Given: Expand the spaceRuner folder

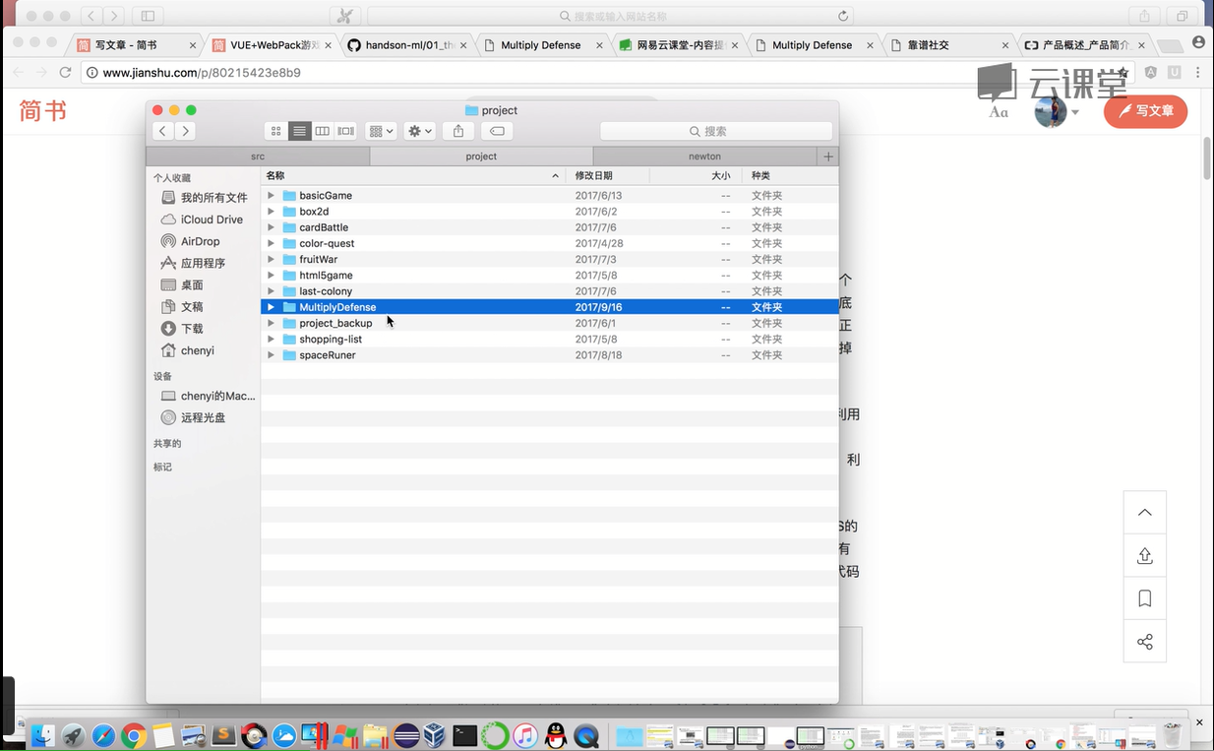Looking at the screenshot, I should click(x=271, y=355).
